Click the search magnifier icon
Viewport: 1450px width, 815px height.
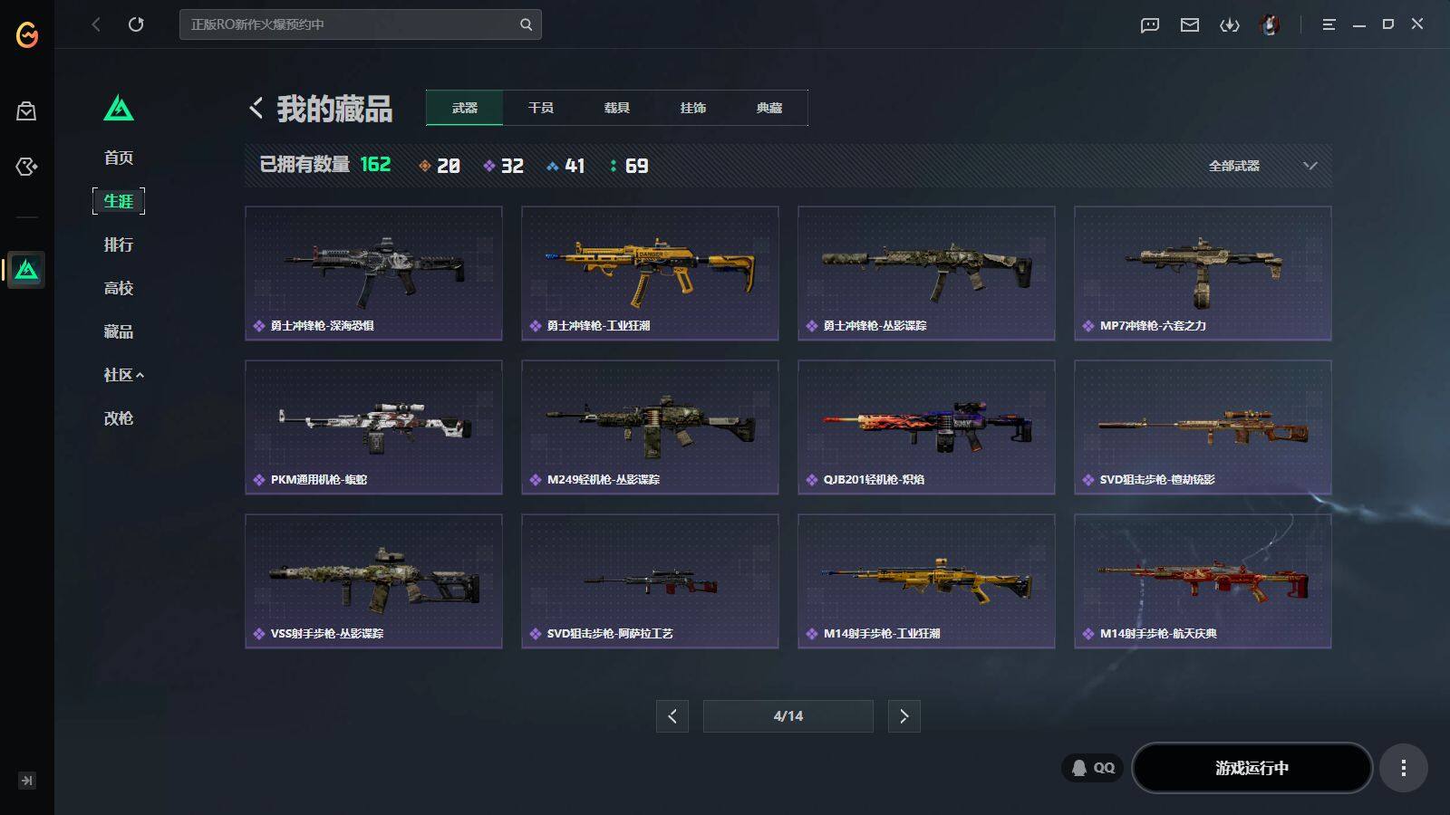click(x=526, y=24)
